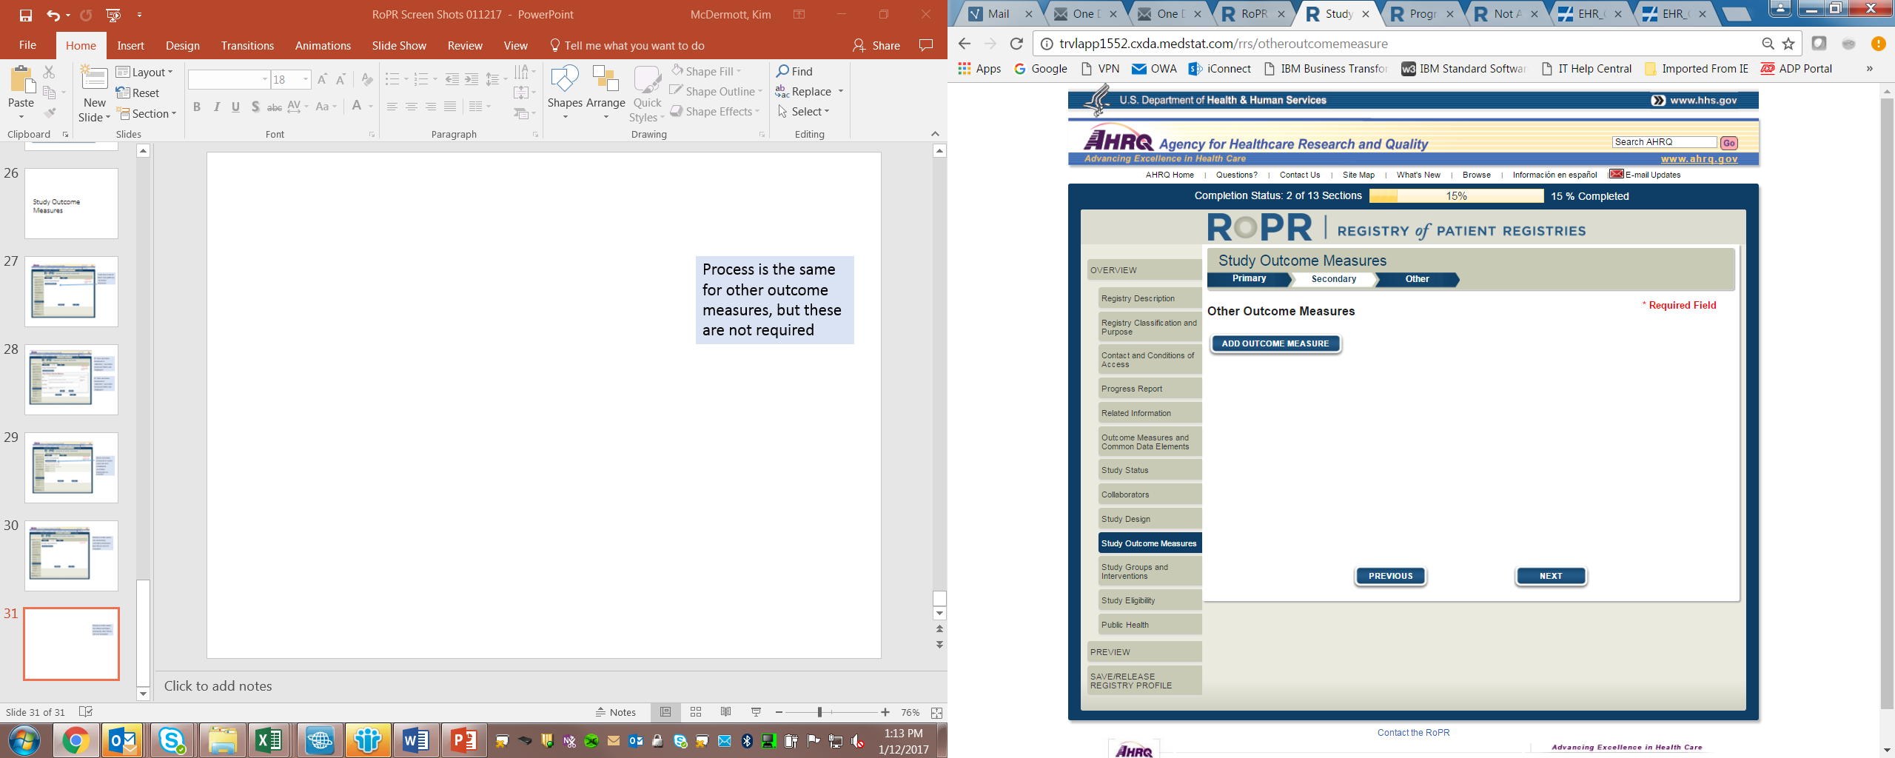Open Word from the Windows taskbar

pyautogui.click(x=416, y=739)
